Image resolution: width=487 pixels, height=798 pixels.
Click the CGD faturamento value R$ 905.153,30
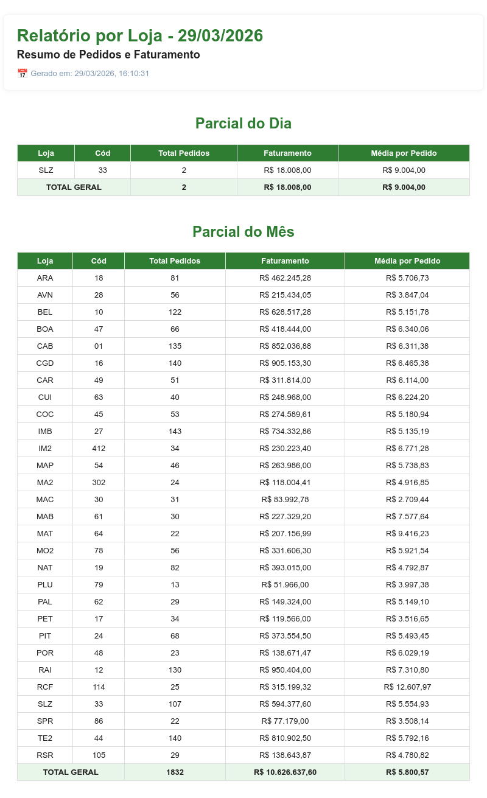285,363
